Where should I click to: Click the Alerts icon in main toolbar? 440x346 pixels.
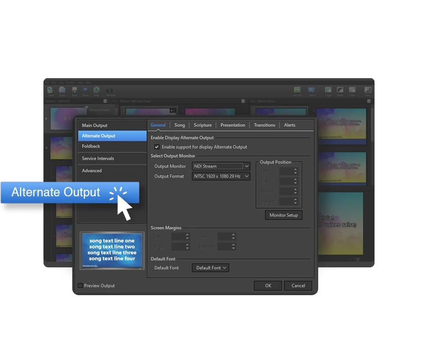(x=311, y=90)
